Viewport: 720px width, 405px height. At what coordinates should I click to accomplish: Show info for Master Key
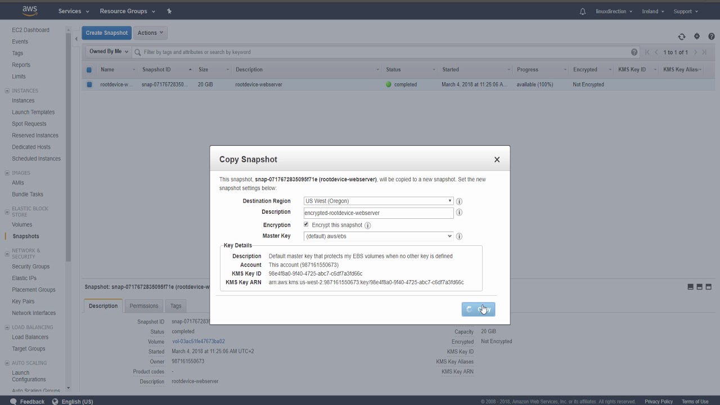pos(459,236)
